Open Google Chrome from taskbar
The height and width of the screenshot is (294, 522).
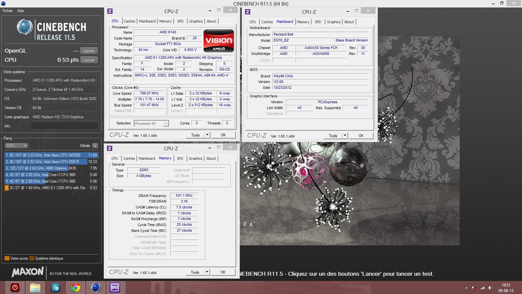[x=75, y=287]
